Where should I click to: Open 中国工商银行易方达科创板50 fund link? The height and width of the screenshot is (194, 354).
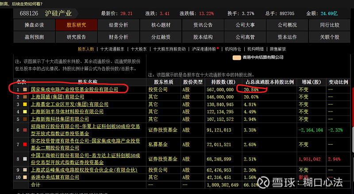click(x=85, y=159)
